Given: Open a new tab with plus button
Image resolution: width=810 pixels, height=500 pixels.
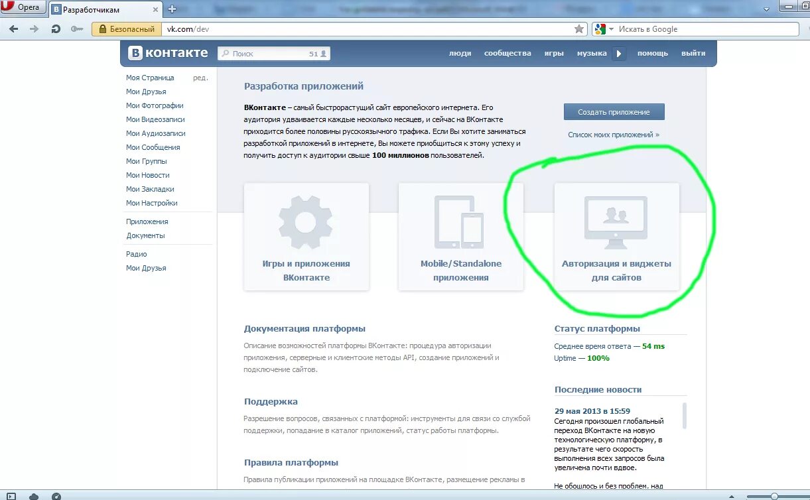Looking at the screenshot, I should point(172,9).
